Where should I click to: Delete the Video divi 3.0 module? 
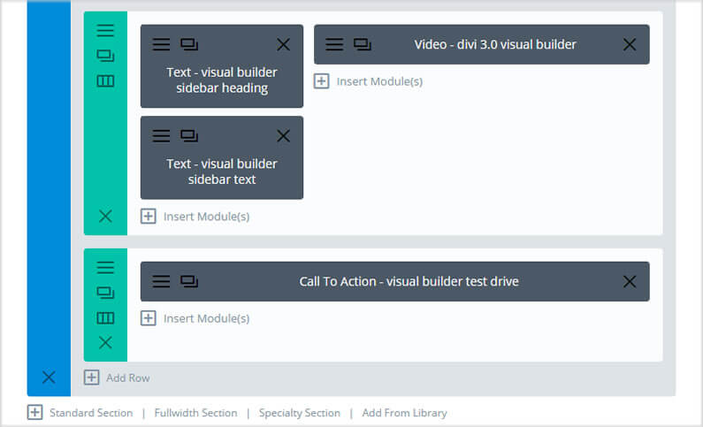630,44
